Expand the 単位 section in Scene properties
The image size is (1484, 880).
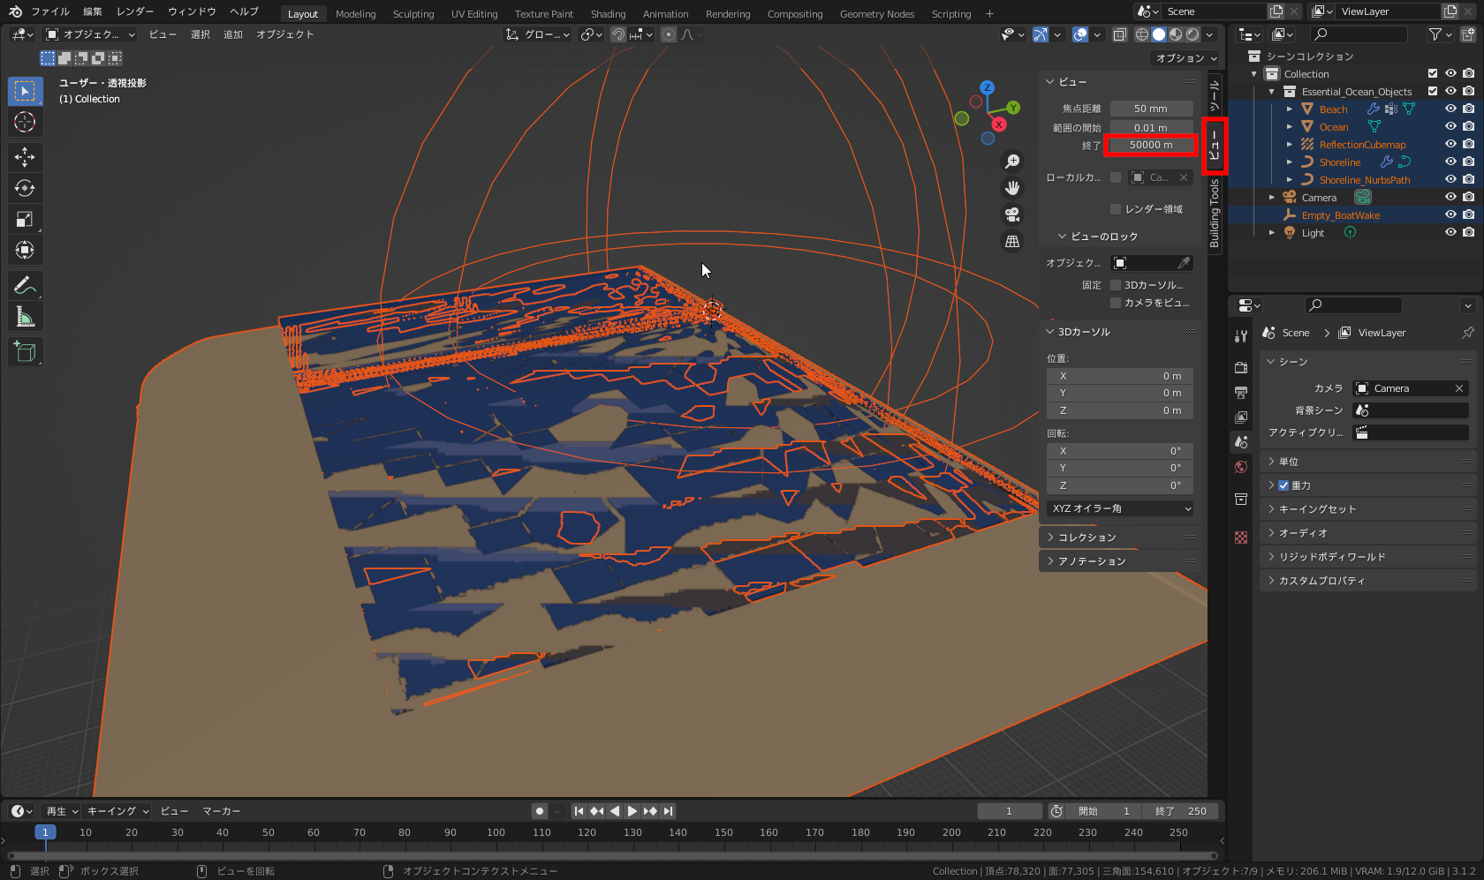click(1287, 461)
